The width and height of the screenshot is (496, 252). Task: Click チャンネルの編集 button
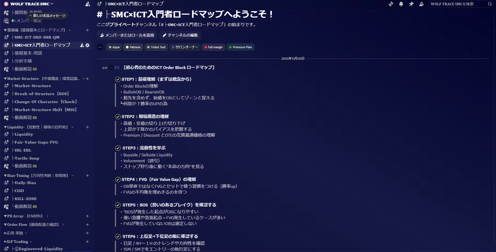(x=180, y=35)
